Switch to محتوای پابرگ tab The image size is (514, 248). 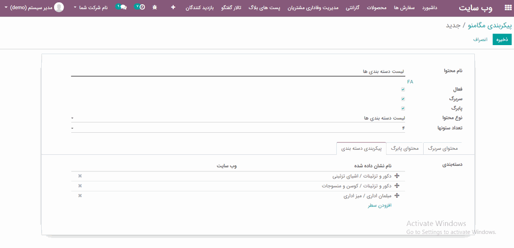tap(405, 148)
